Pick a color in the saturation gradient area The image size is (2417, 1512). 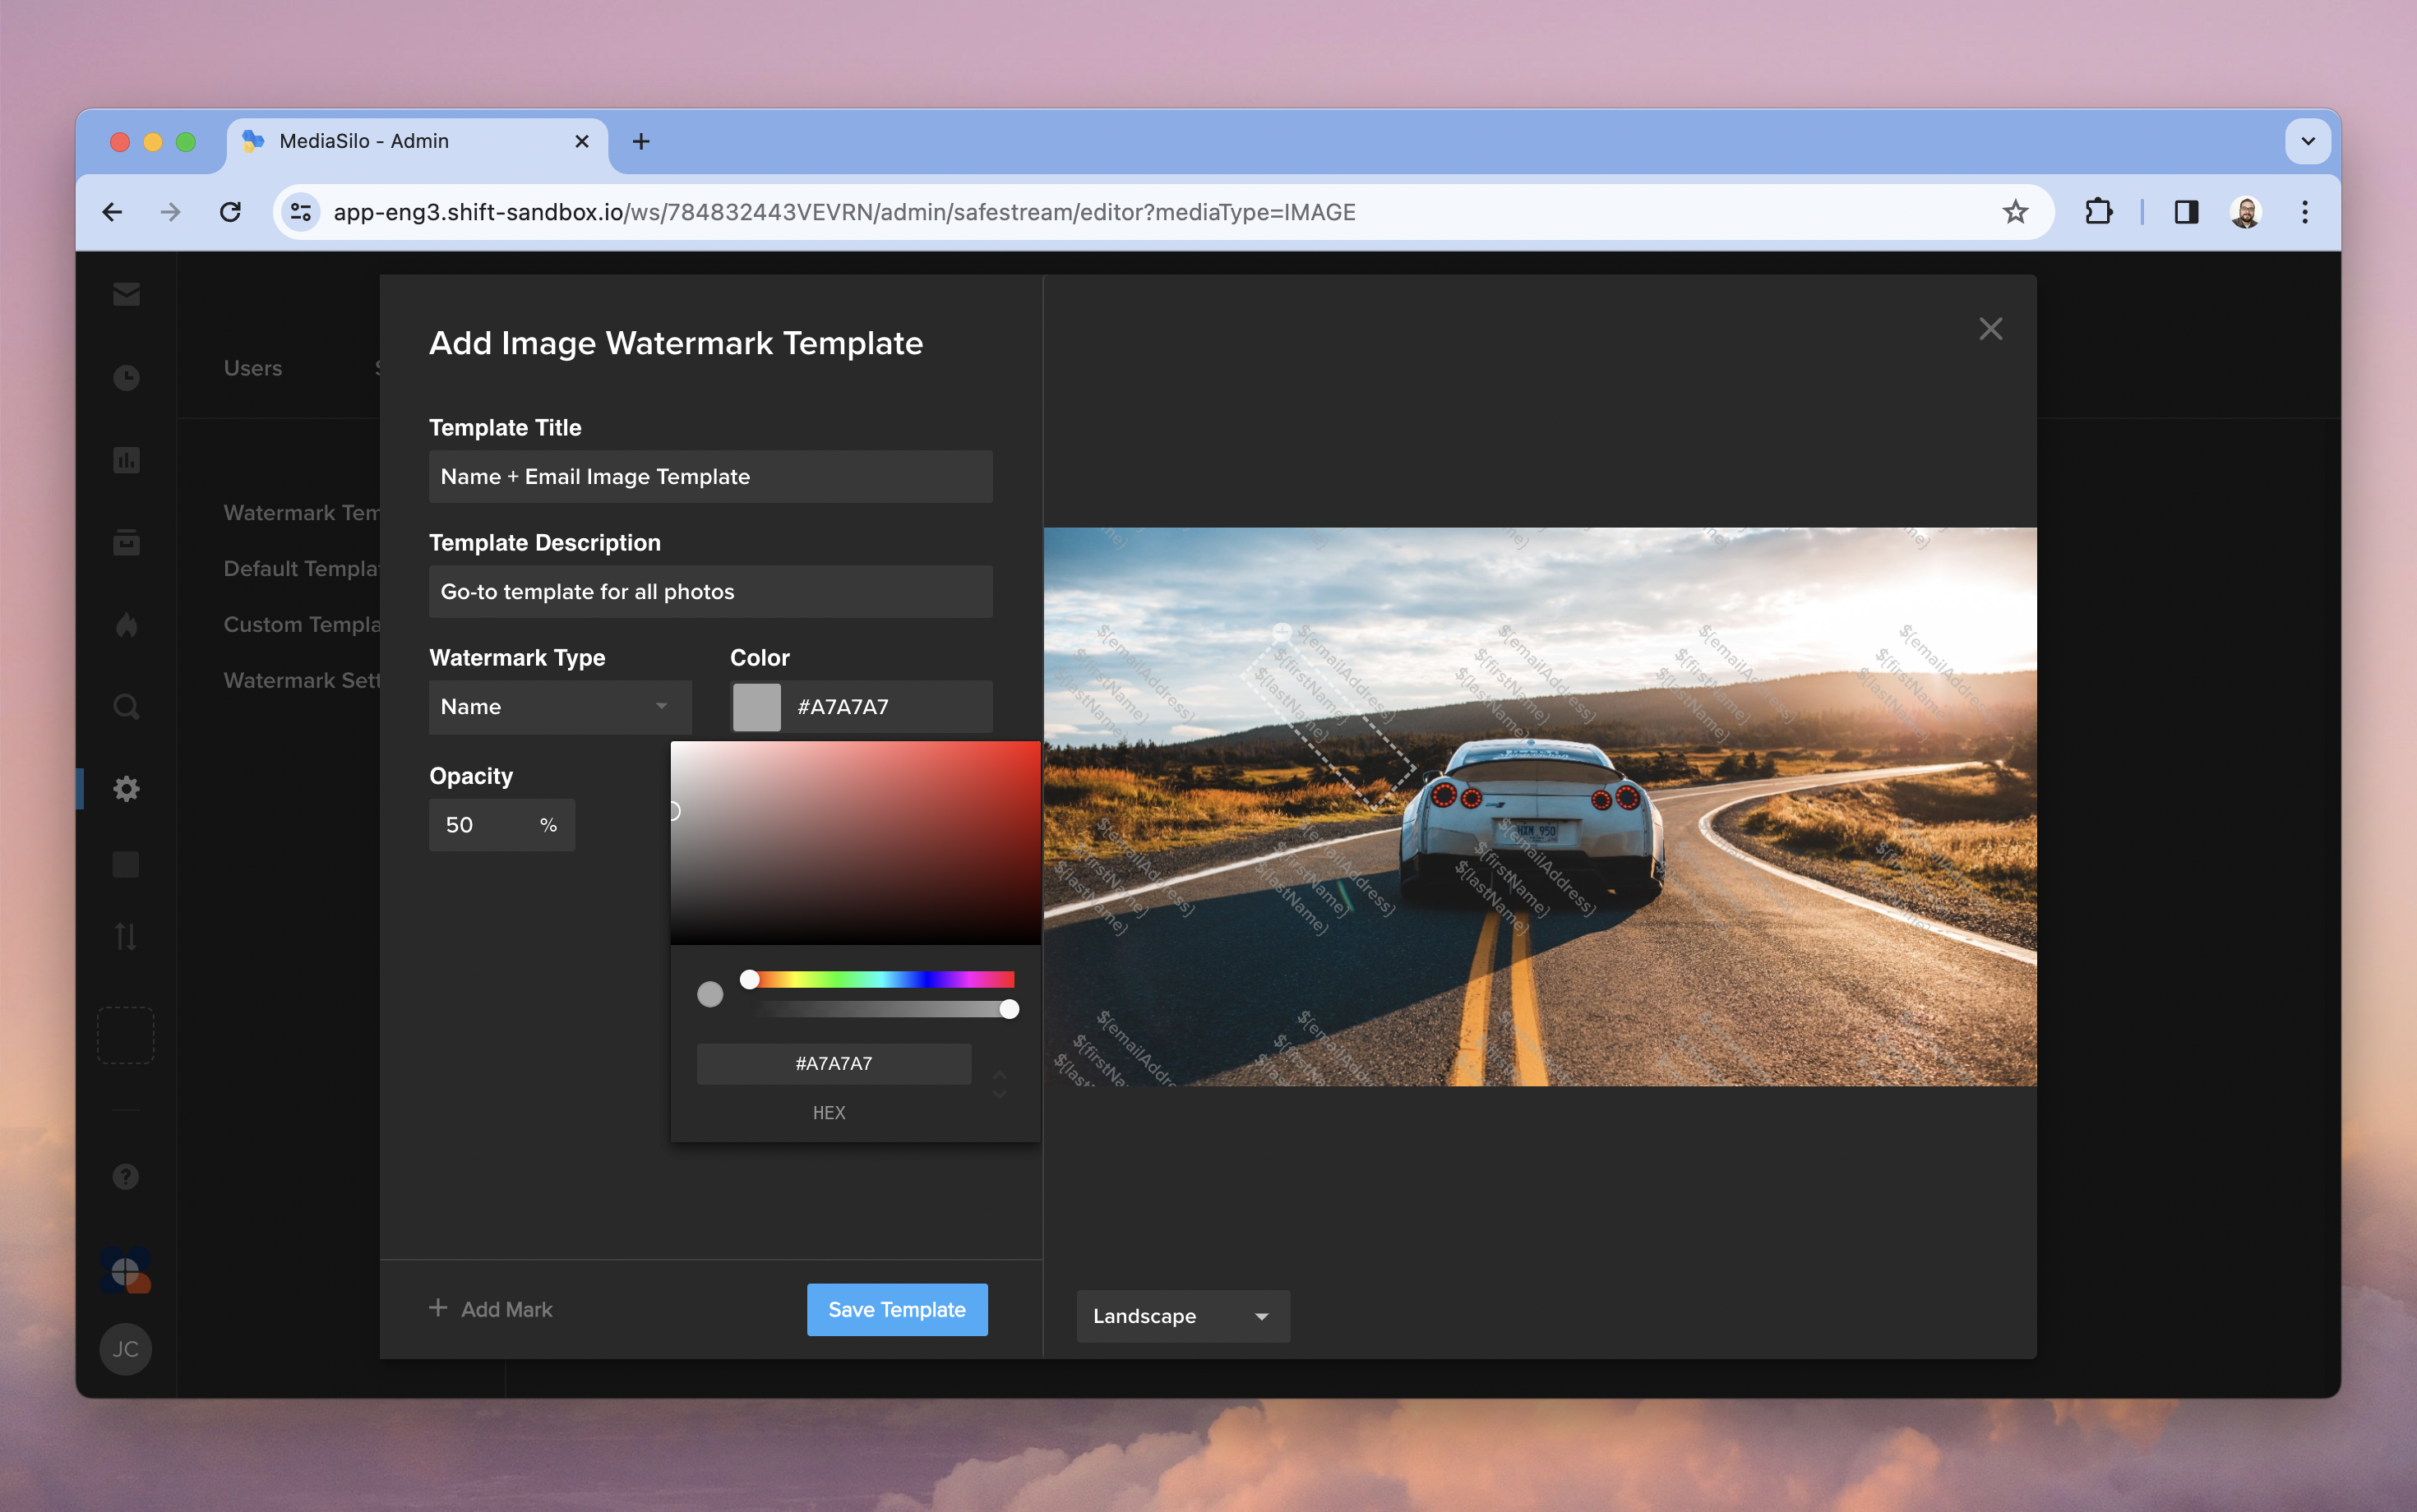(855, 842)
